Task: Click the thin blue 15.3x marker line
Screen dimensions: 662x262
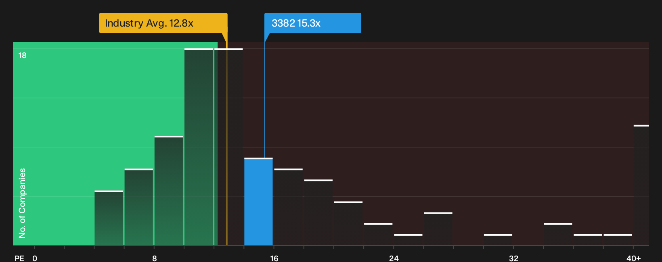Action: coord(265,100)
